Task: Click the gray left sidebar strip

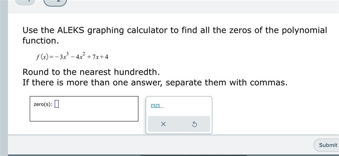Action: 4,78
